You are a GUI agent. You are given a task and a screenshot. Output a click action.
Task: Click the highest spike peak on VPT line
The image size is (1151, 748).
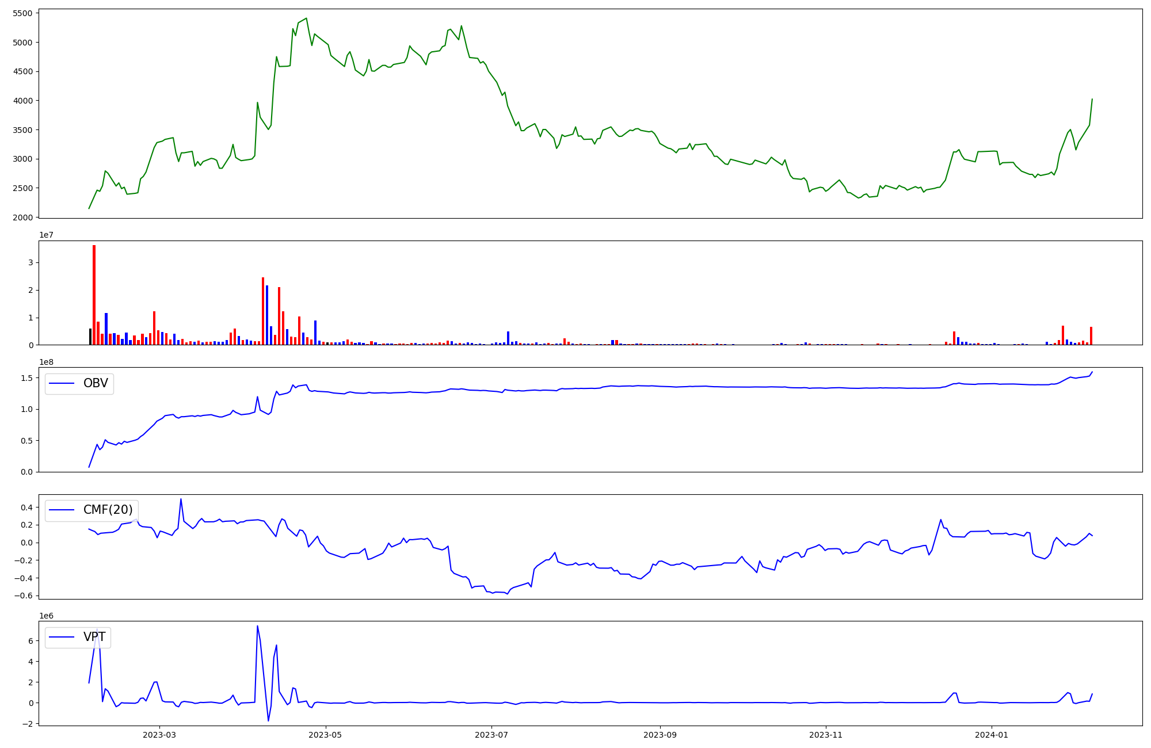point(257,627)
